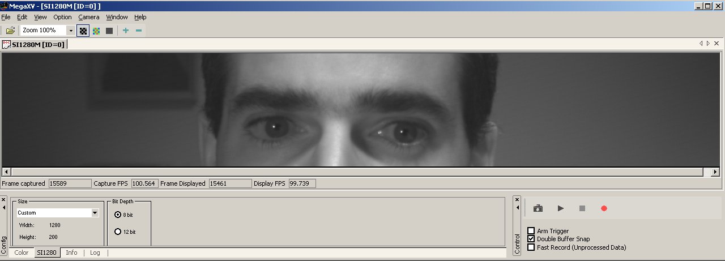
Task: Open file with the folder icon
Action: click(10, 31)
